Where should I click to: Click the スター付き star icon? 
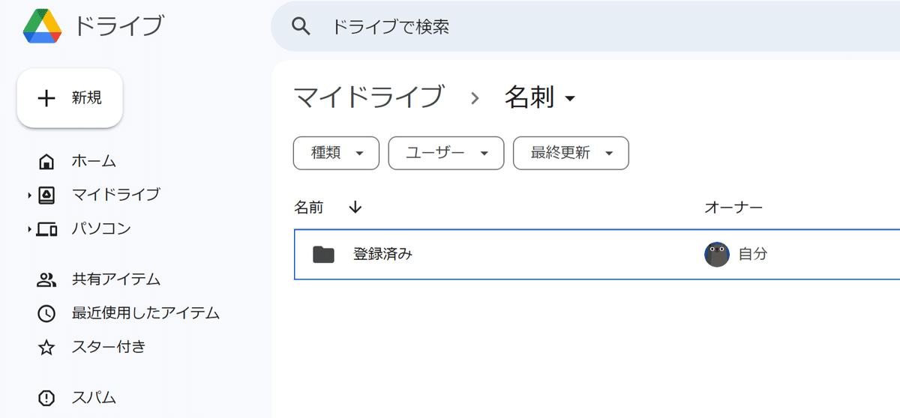point(46,347)
